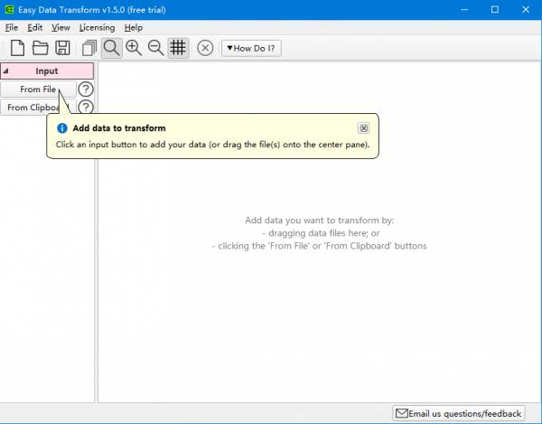
Task: Open the Edit menu
Action: pos(35,28)
